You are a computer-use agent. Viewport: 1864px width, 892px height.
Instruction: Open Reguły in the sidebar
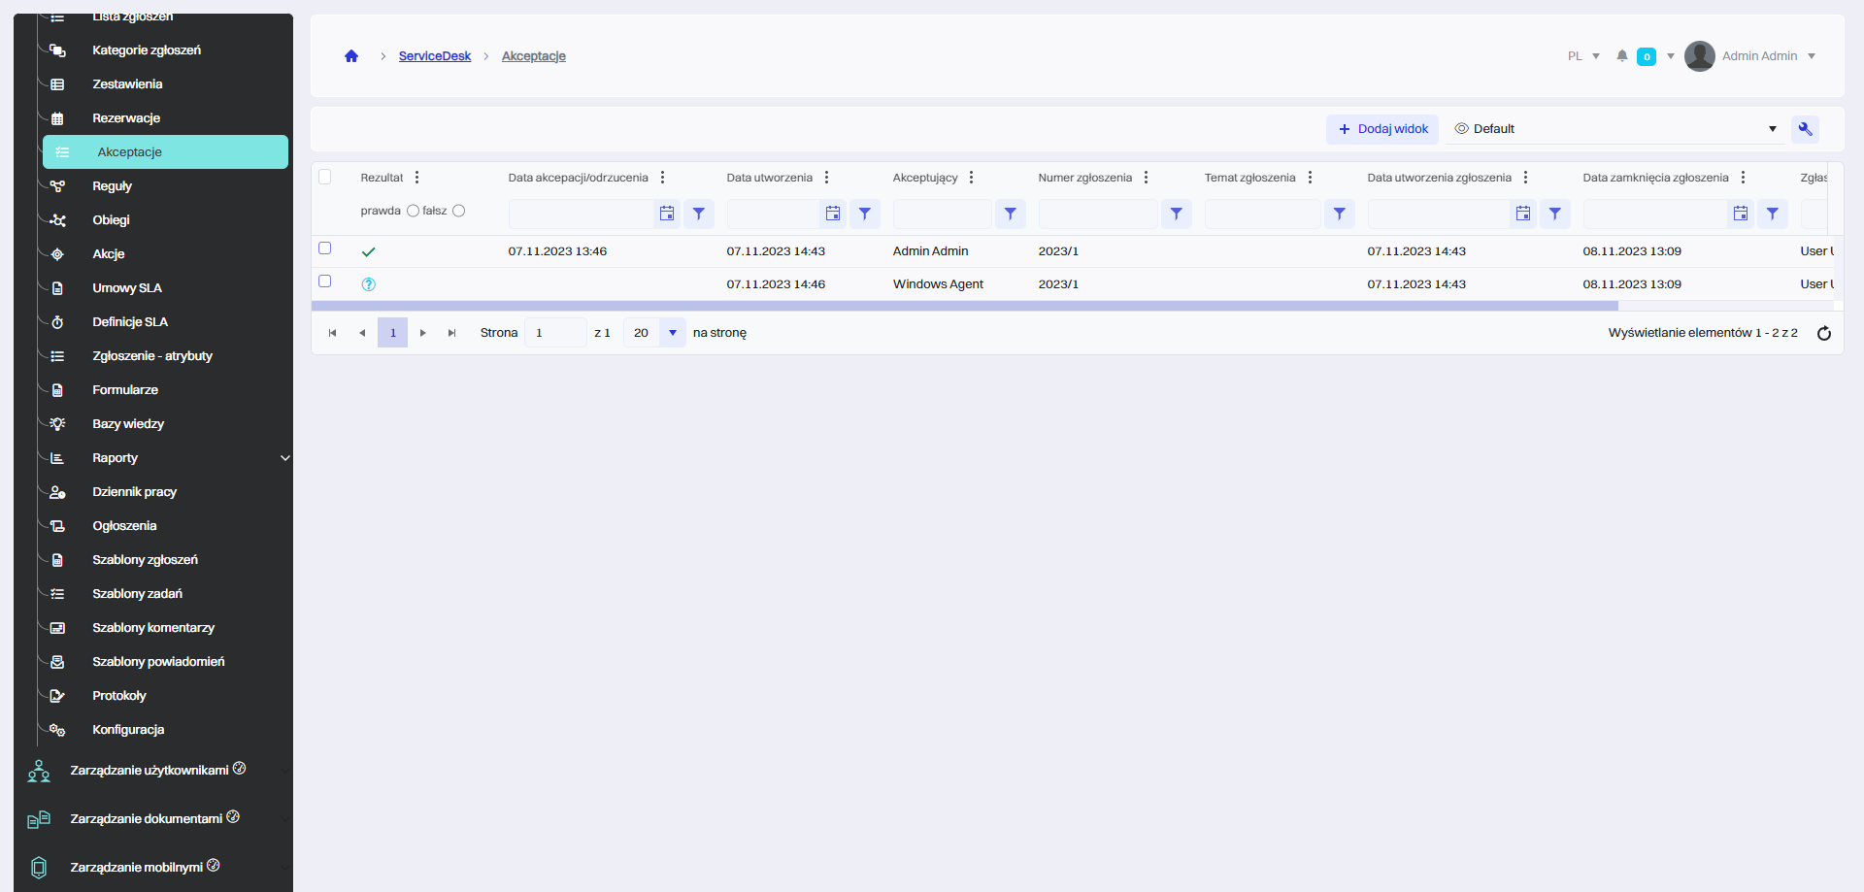(x=112, y=186)
